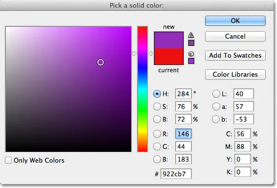
Task: Click the L field showing 40
Action: (244, 94)
